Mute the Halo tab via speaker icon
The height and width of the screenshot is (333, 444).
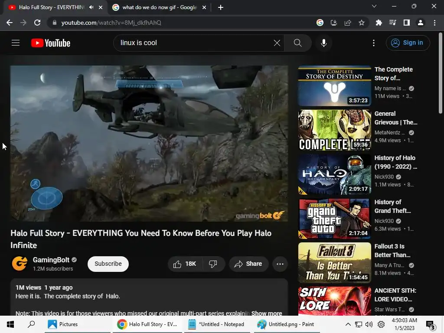91,7
